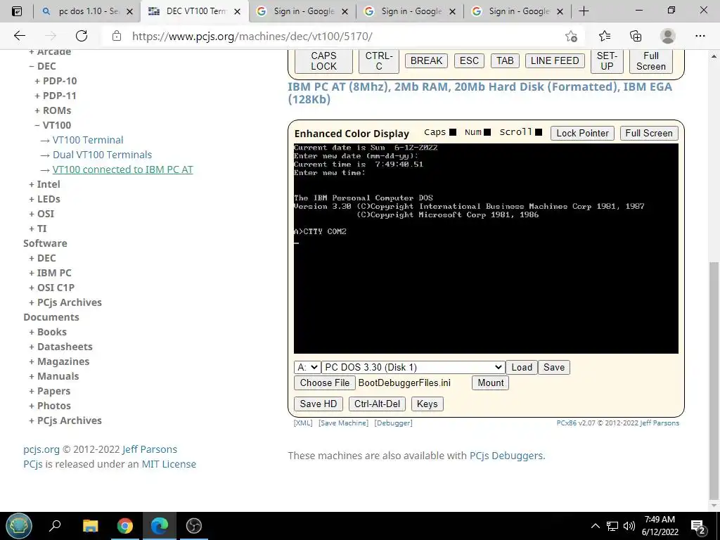Click the TAB terminal key button
Viewport: 720px width, 540px height.
pos(505,60)
